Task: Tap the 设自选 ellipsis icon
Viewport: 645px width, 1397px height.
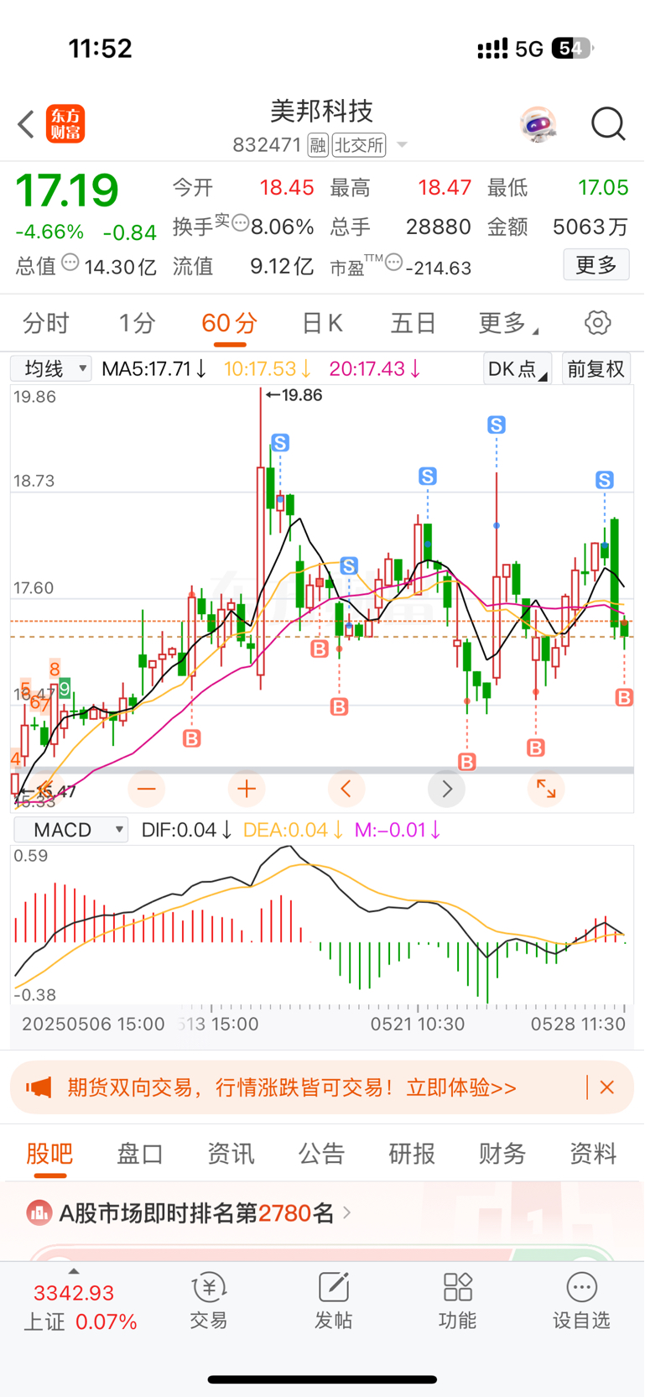Action: point(581,1287)
